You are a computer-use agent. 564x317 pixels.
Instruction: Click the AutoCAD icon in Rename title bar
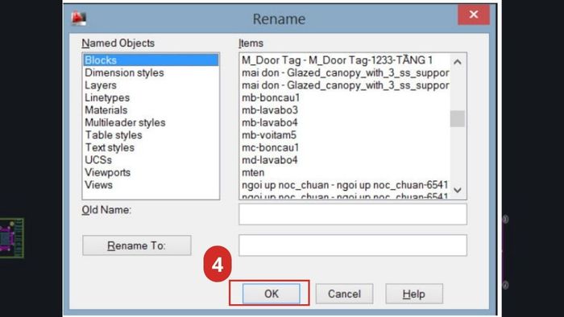[x=78, y=19]
